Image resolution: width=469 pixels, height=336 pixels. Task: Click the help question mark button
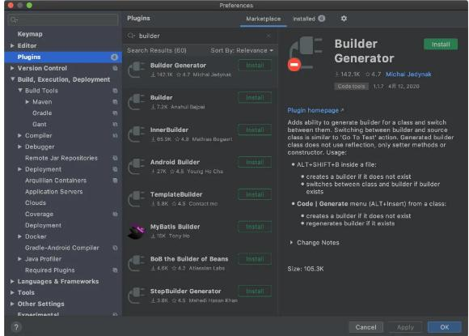[x=16, y=327]
